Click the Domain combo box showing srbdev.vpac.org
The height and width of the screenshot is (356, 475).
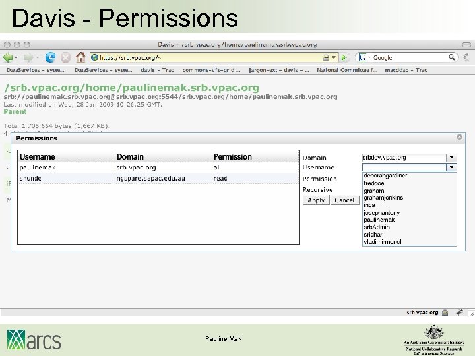(404, 158)
